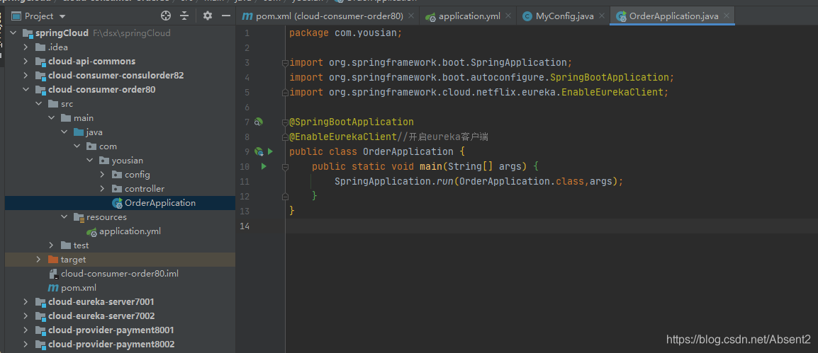818x353 pixels.
Task: Click the Maven m icon on pom.xml tab
Action: [x=248, y=16]
